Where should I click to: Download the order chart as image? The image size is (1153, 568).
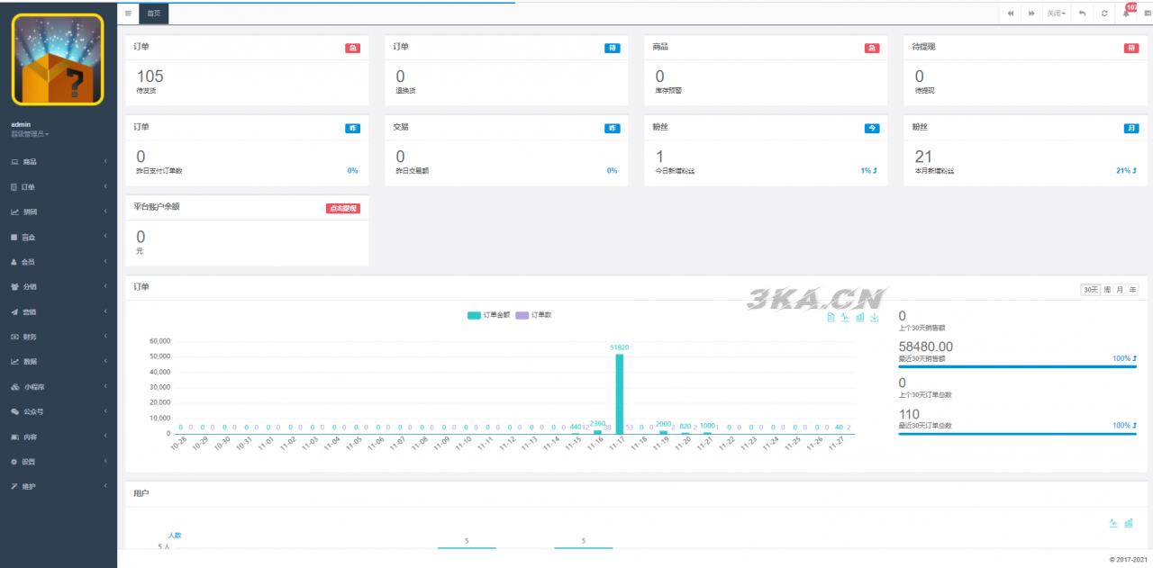(874, 318)
